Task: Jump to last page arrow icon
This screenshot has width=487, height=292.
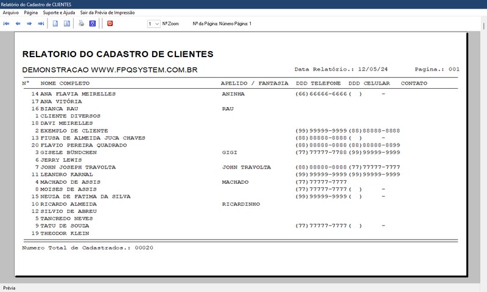Action: (41, 24)
